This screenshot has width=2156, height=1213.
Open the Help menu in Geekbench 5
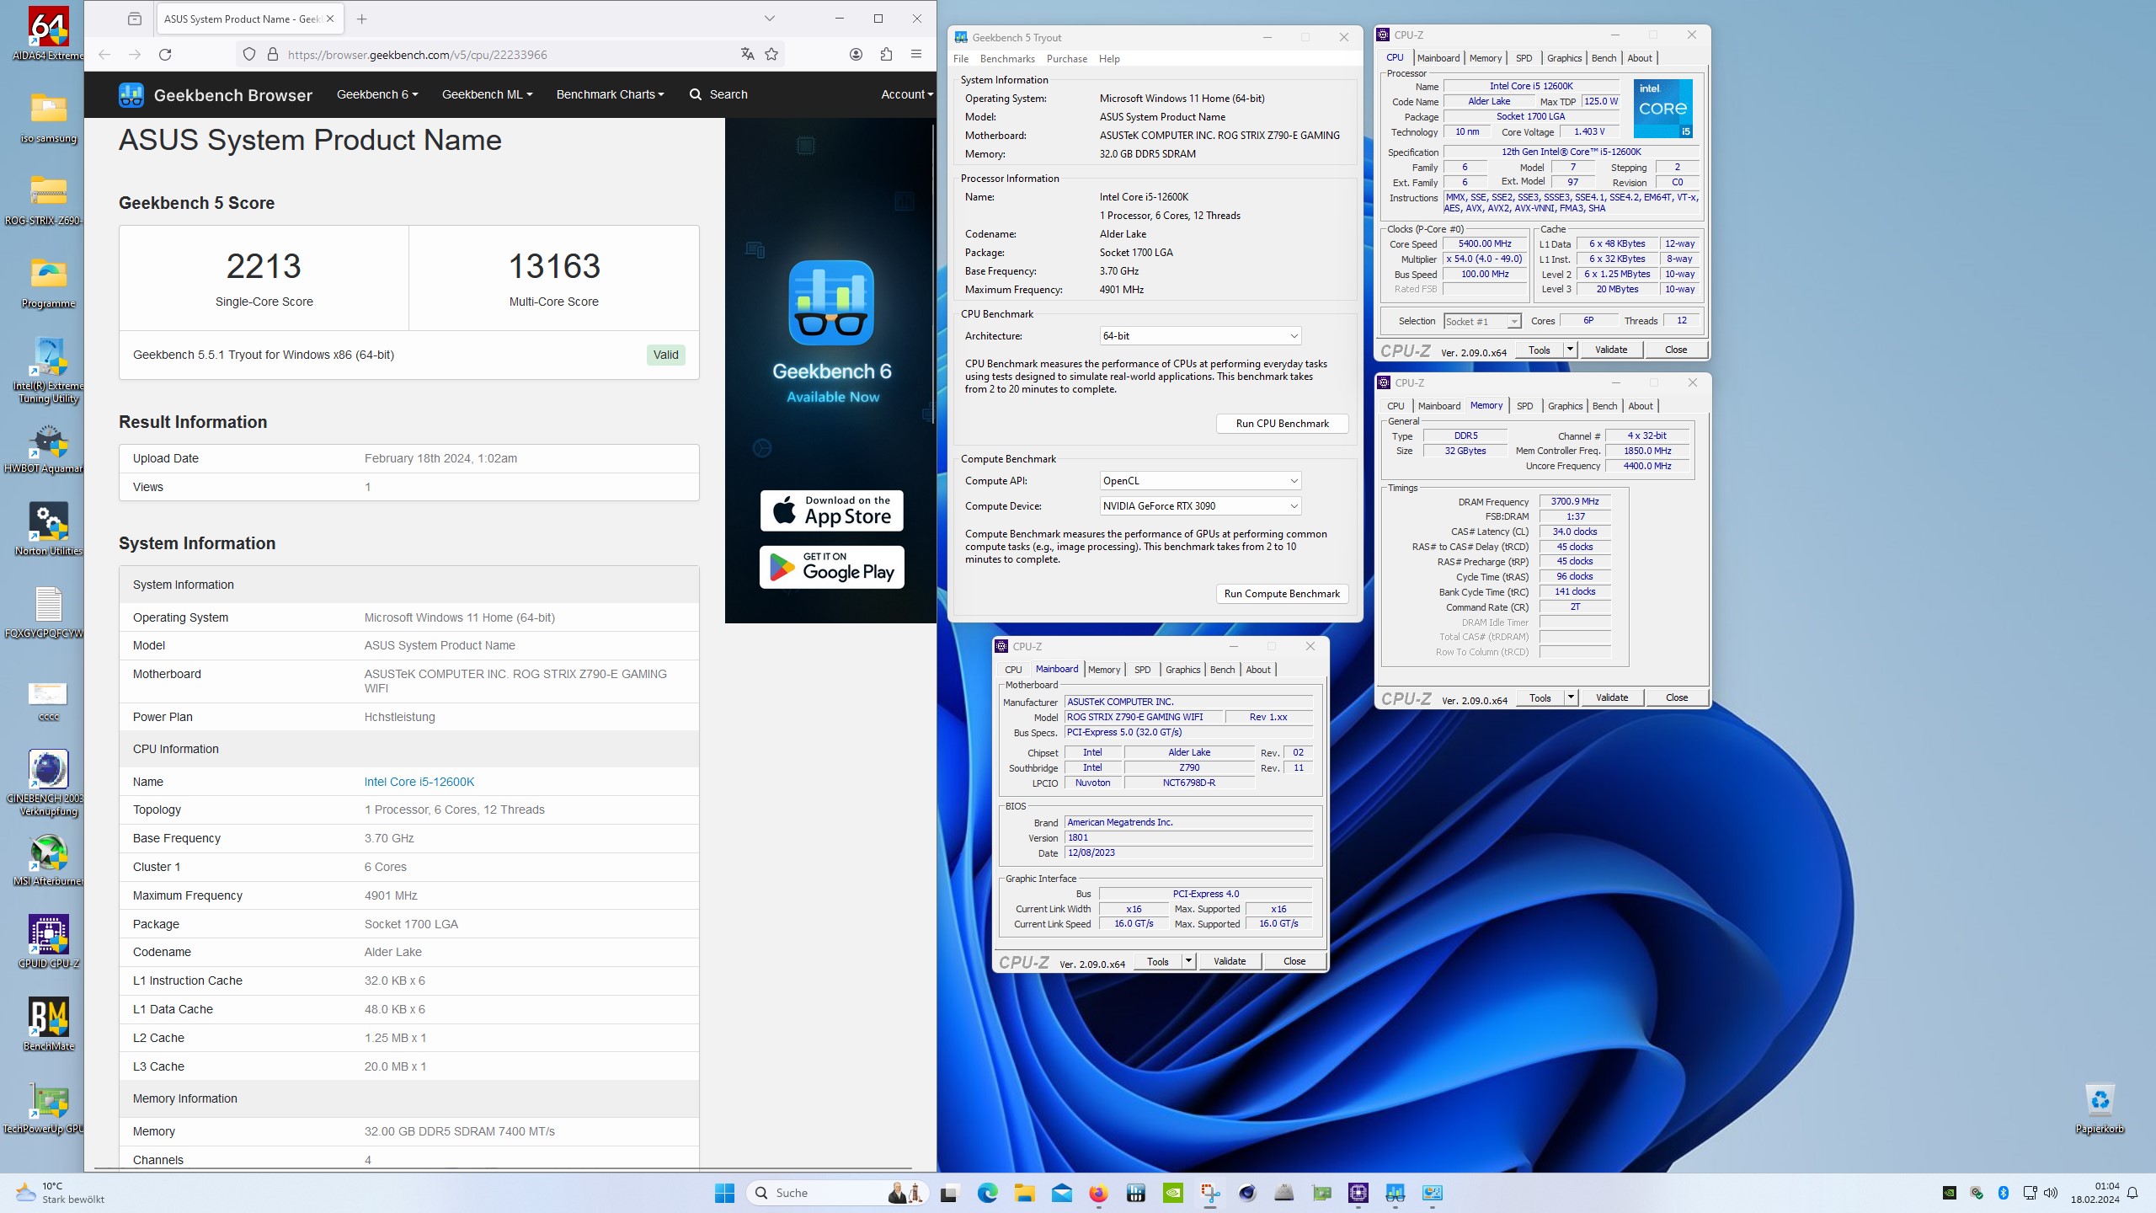(x=1109, y=59)
